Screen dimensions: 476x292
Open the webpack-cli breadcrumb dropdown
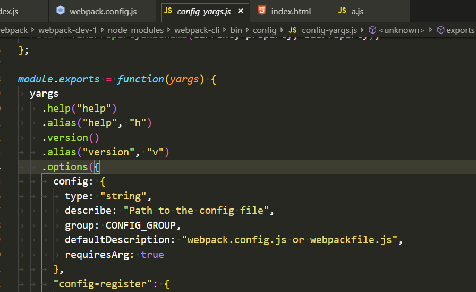pyautogui.click(x=197, y=30)
